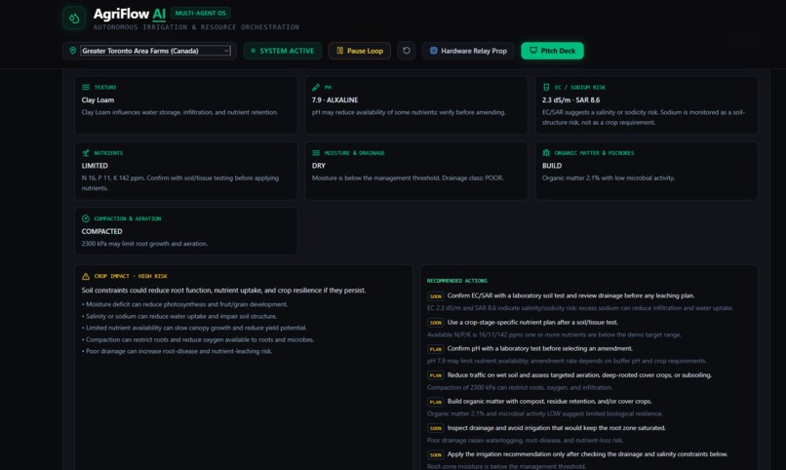This screenshot has width=786, height=470.
Task: Click the green dot in System Active
Action: 254,51
